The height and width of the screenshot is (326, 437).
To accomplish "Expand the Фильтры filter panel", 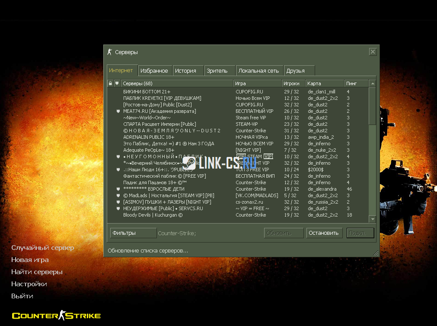I will click(133, 233).
